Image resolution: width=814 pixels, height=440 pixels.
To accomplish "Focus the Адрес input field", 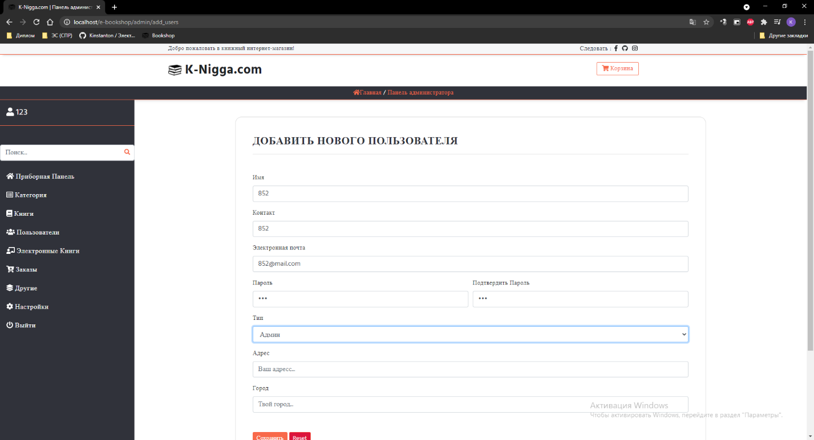I will [471, 369].
